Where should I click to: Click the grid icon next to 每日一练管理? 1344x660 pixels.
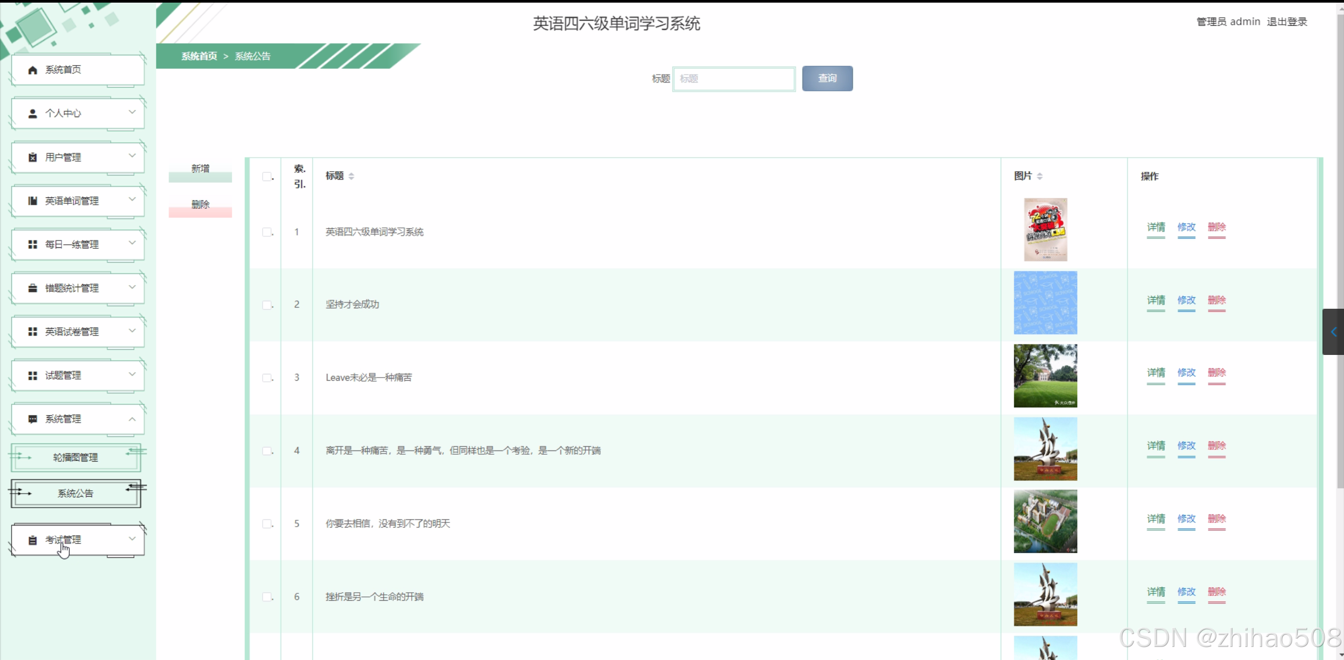(32, 244)
